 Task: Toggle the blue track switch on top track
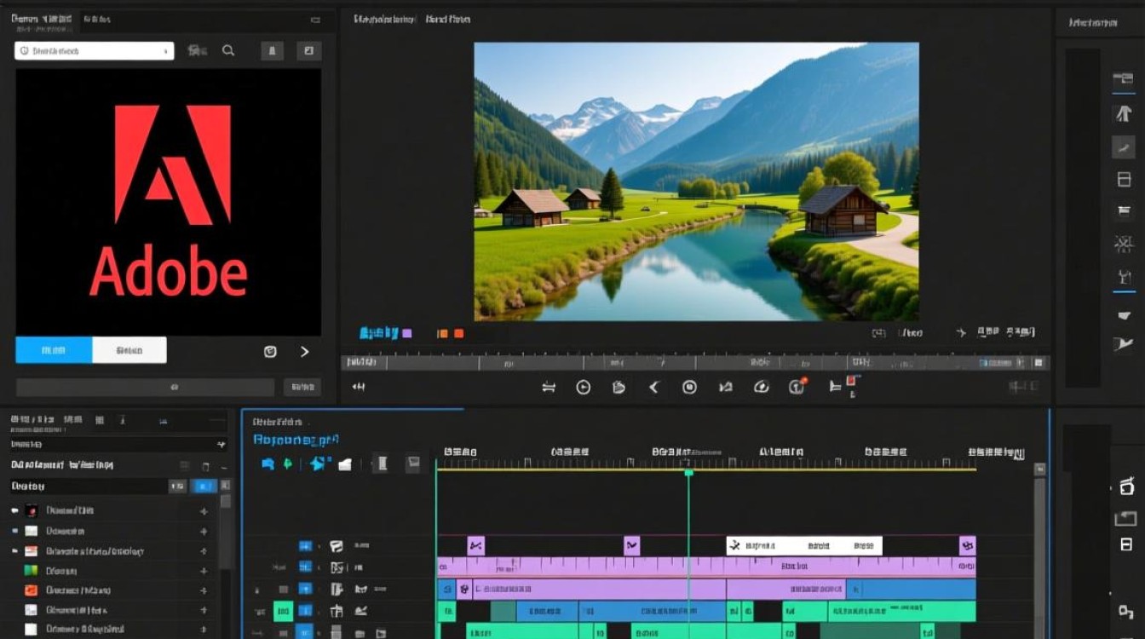pyautogui.click(x=305, y=546)
